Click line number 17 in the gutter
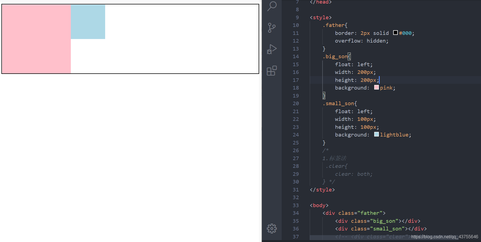 296,80
